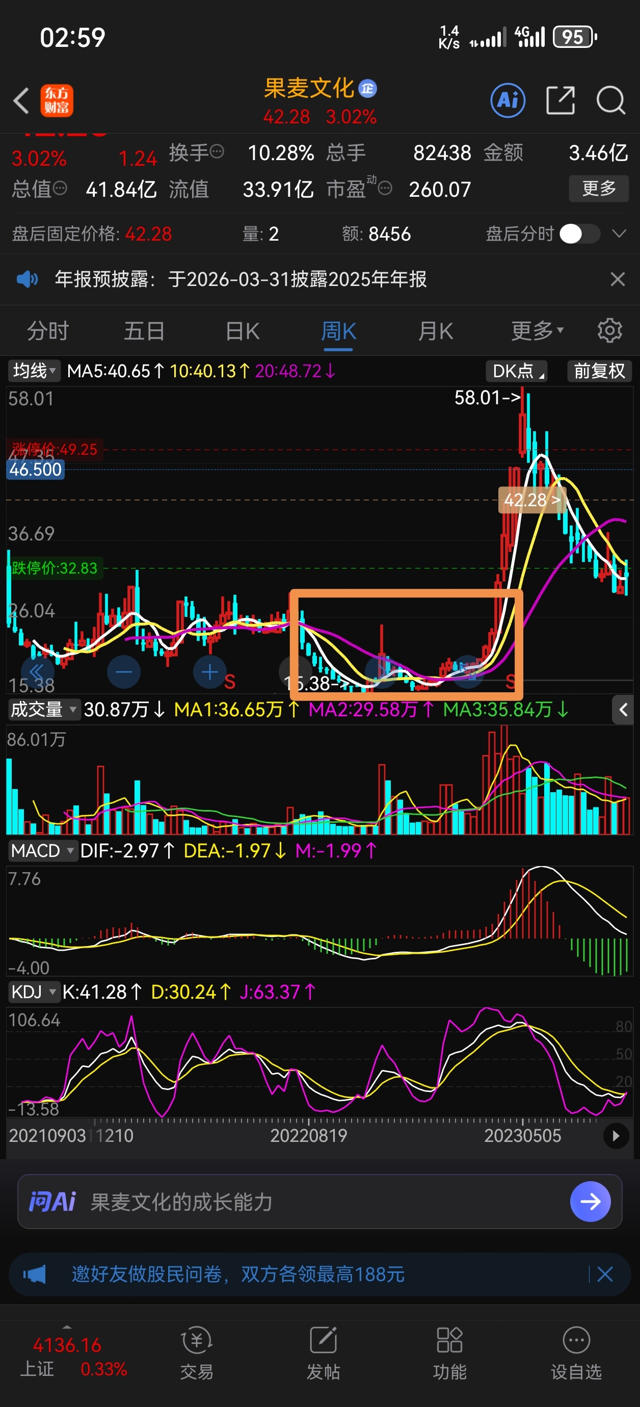This screenshot has width=640, height=1407.
Task: Tap the 企 badge next to 果麦文化
Action: (x=367, y=89)
